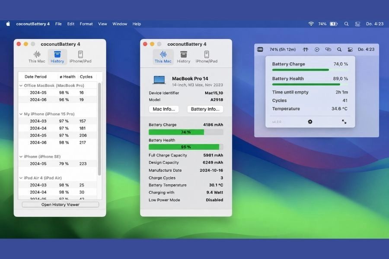Click the Mac Info... button
Viewport: 389px width, 259px height.
[x=164, y=109]
